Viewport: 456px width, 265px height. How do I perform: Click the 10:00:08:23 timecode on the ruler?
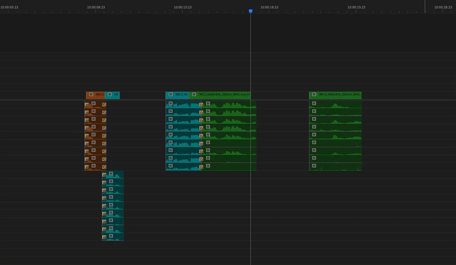pyautogui.click(x=96, y=7)
